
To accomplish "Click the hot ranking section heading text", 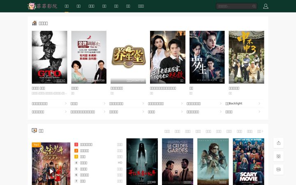I will pos(43,23).
